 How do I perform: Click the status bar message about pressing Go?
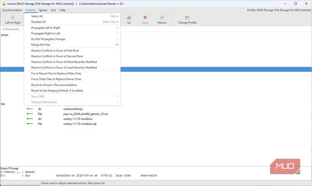pos(73,183)
